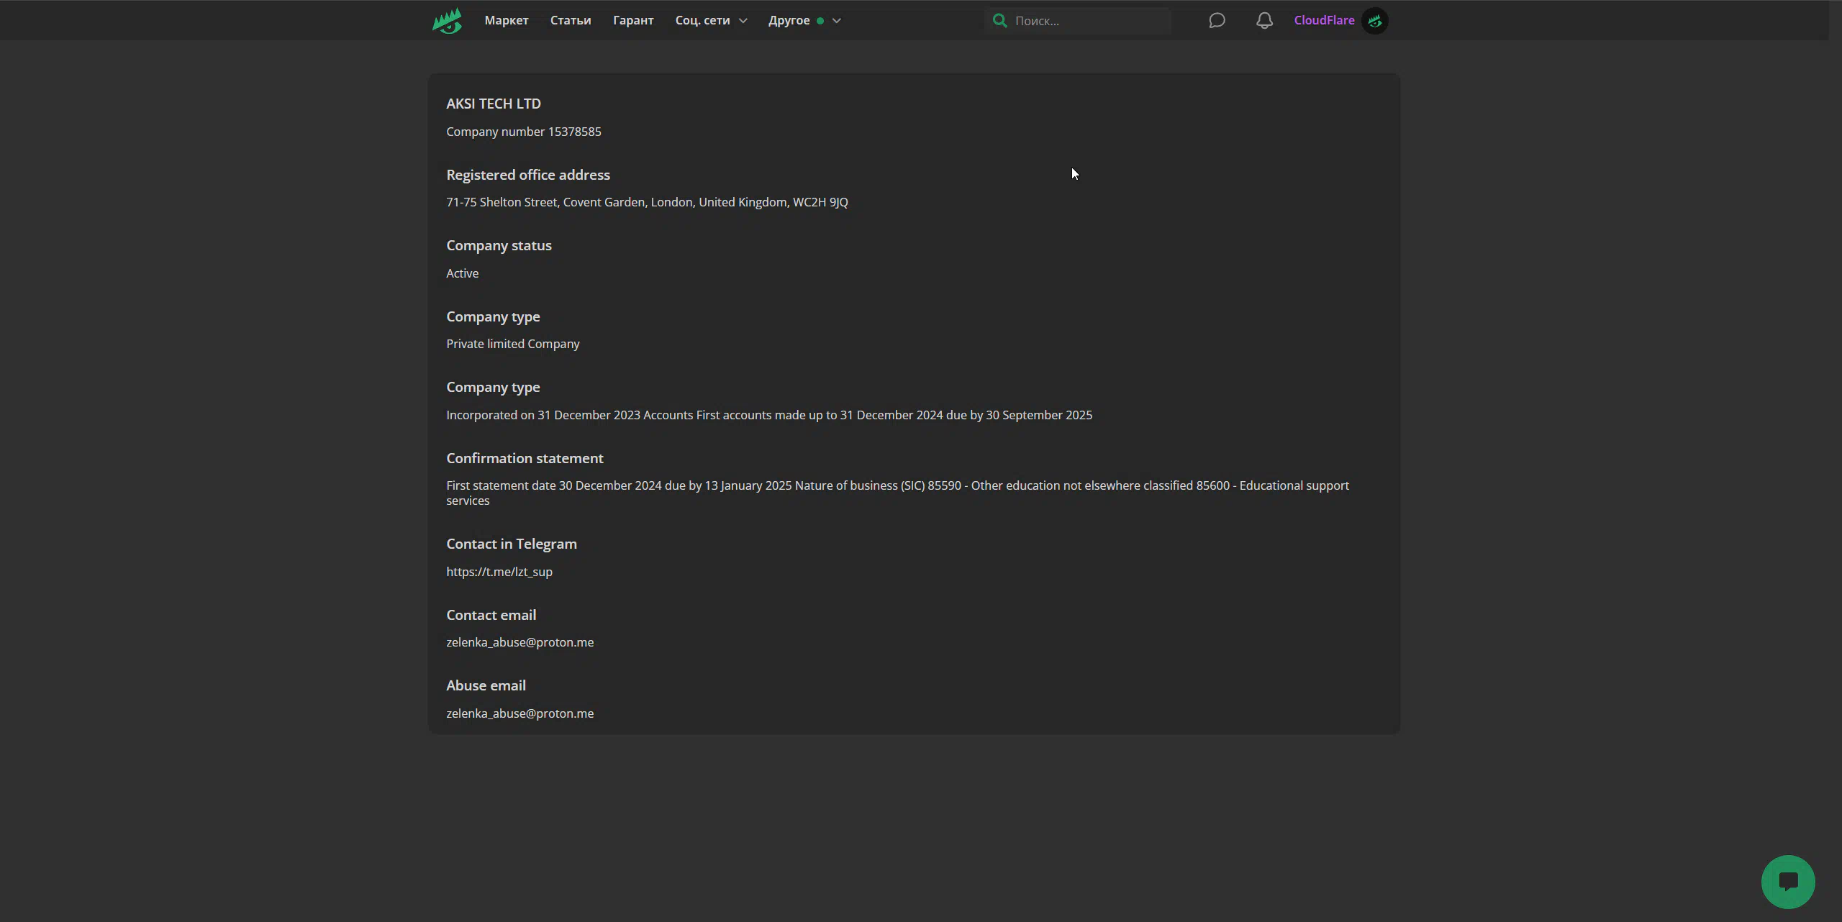Expand the Соц. сети dropdown

click(711, 20)
